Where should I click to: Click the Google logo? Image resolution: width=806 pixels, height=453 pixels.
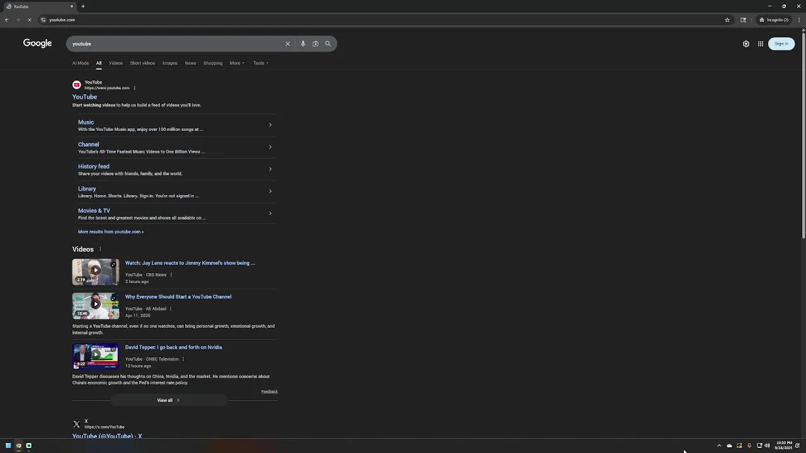38,43
